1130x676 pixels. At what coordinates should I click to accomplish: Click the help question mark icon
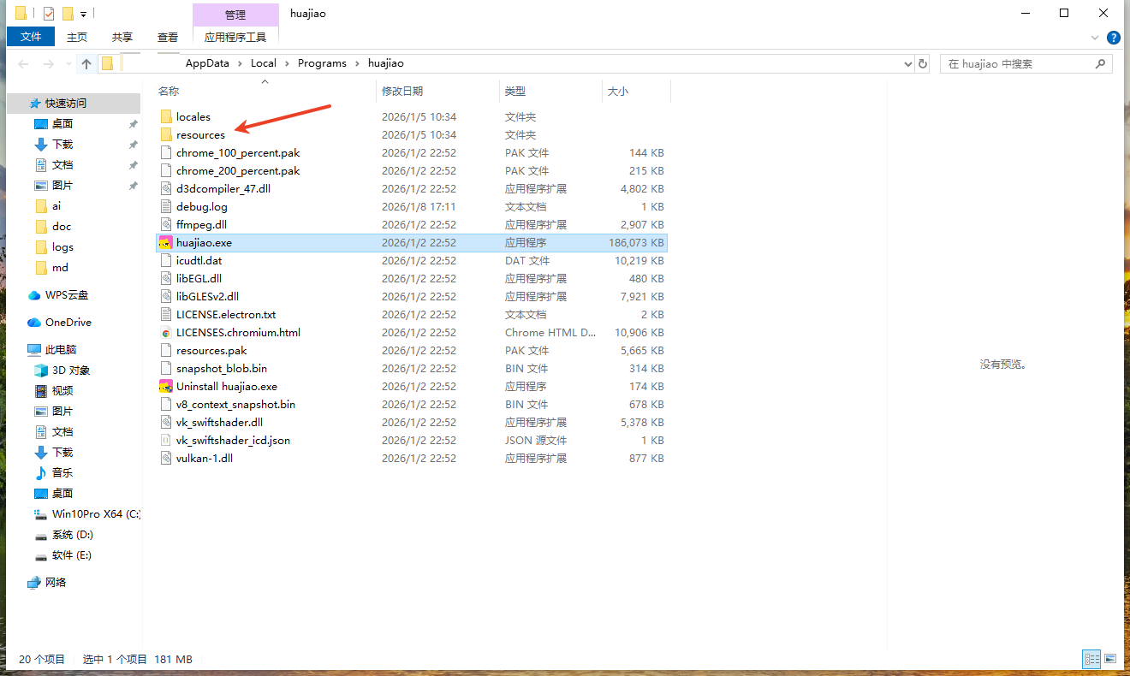coord(1113,38)
